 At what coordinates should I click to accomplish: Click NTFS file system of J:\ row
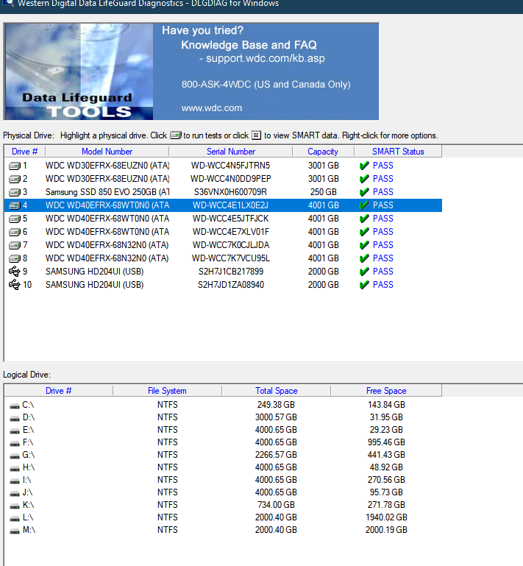tap(168, 492)
